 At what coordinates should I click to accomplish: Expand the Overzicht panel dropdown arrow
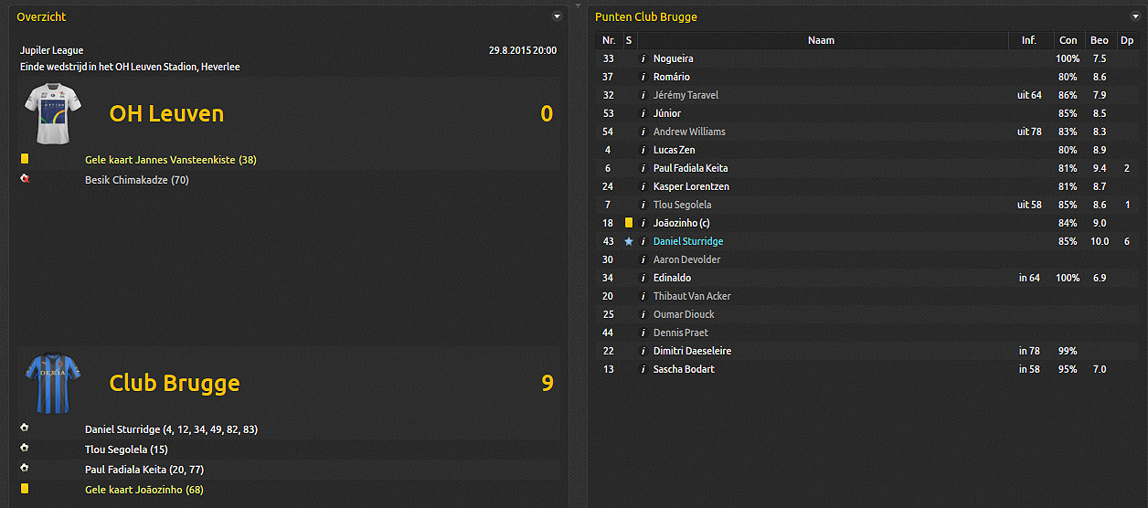pos(557,16)
